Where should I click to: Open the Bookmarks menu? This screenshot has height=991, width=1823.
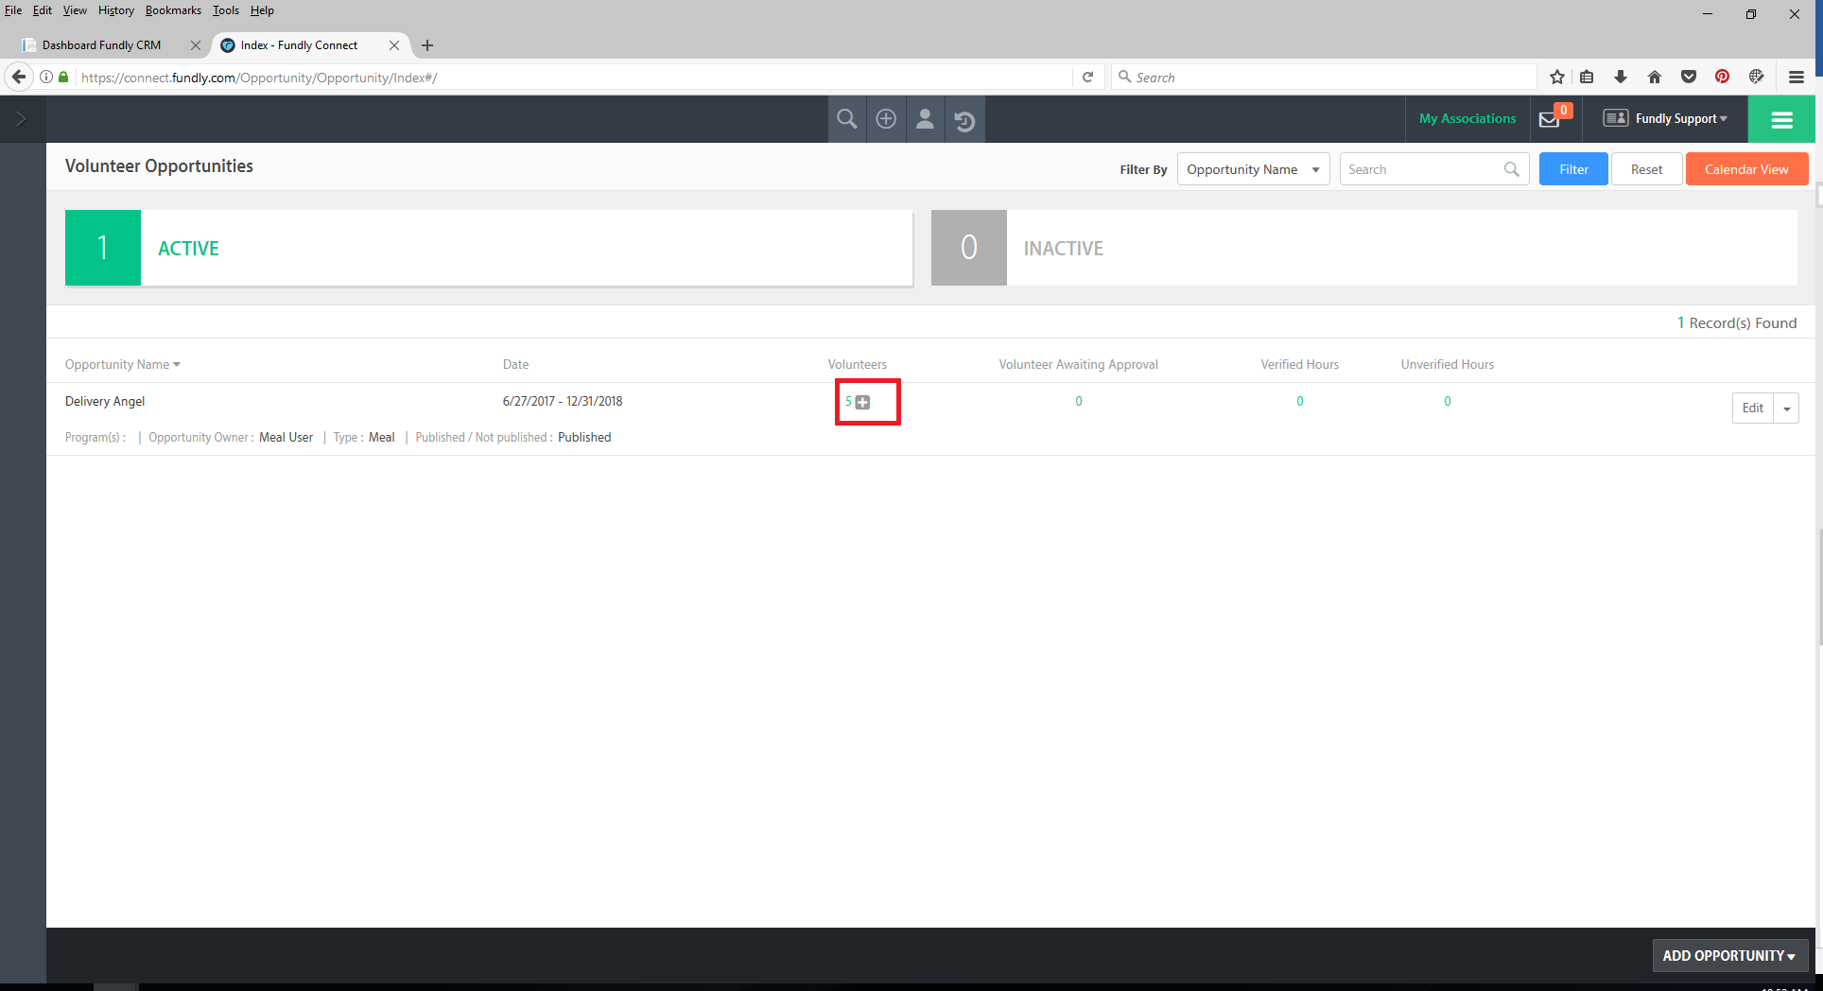pos(173,10)
